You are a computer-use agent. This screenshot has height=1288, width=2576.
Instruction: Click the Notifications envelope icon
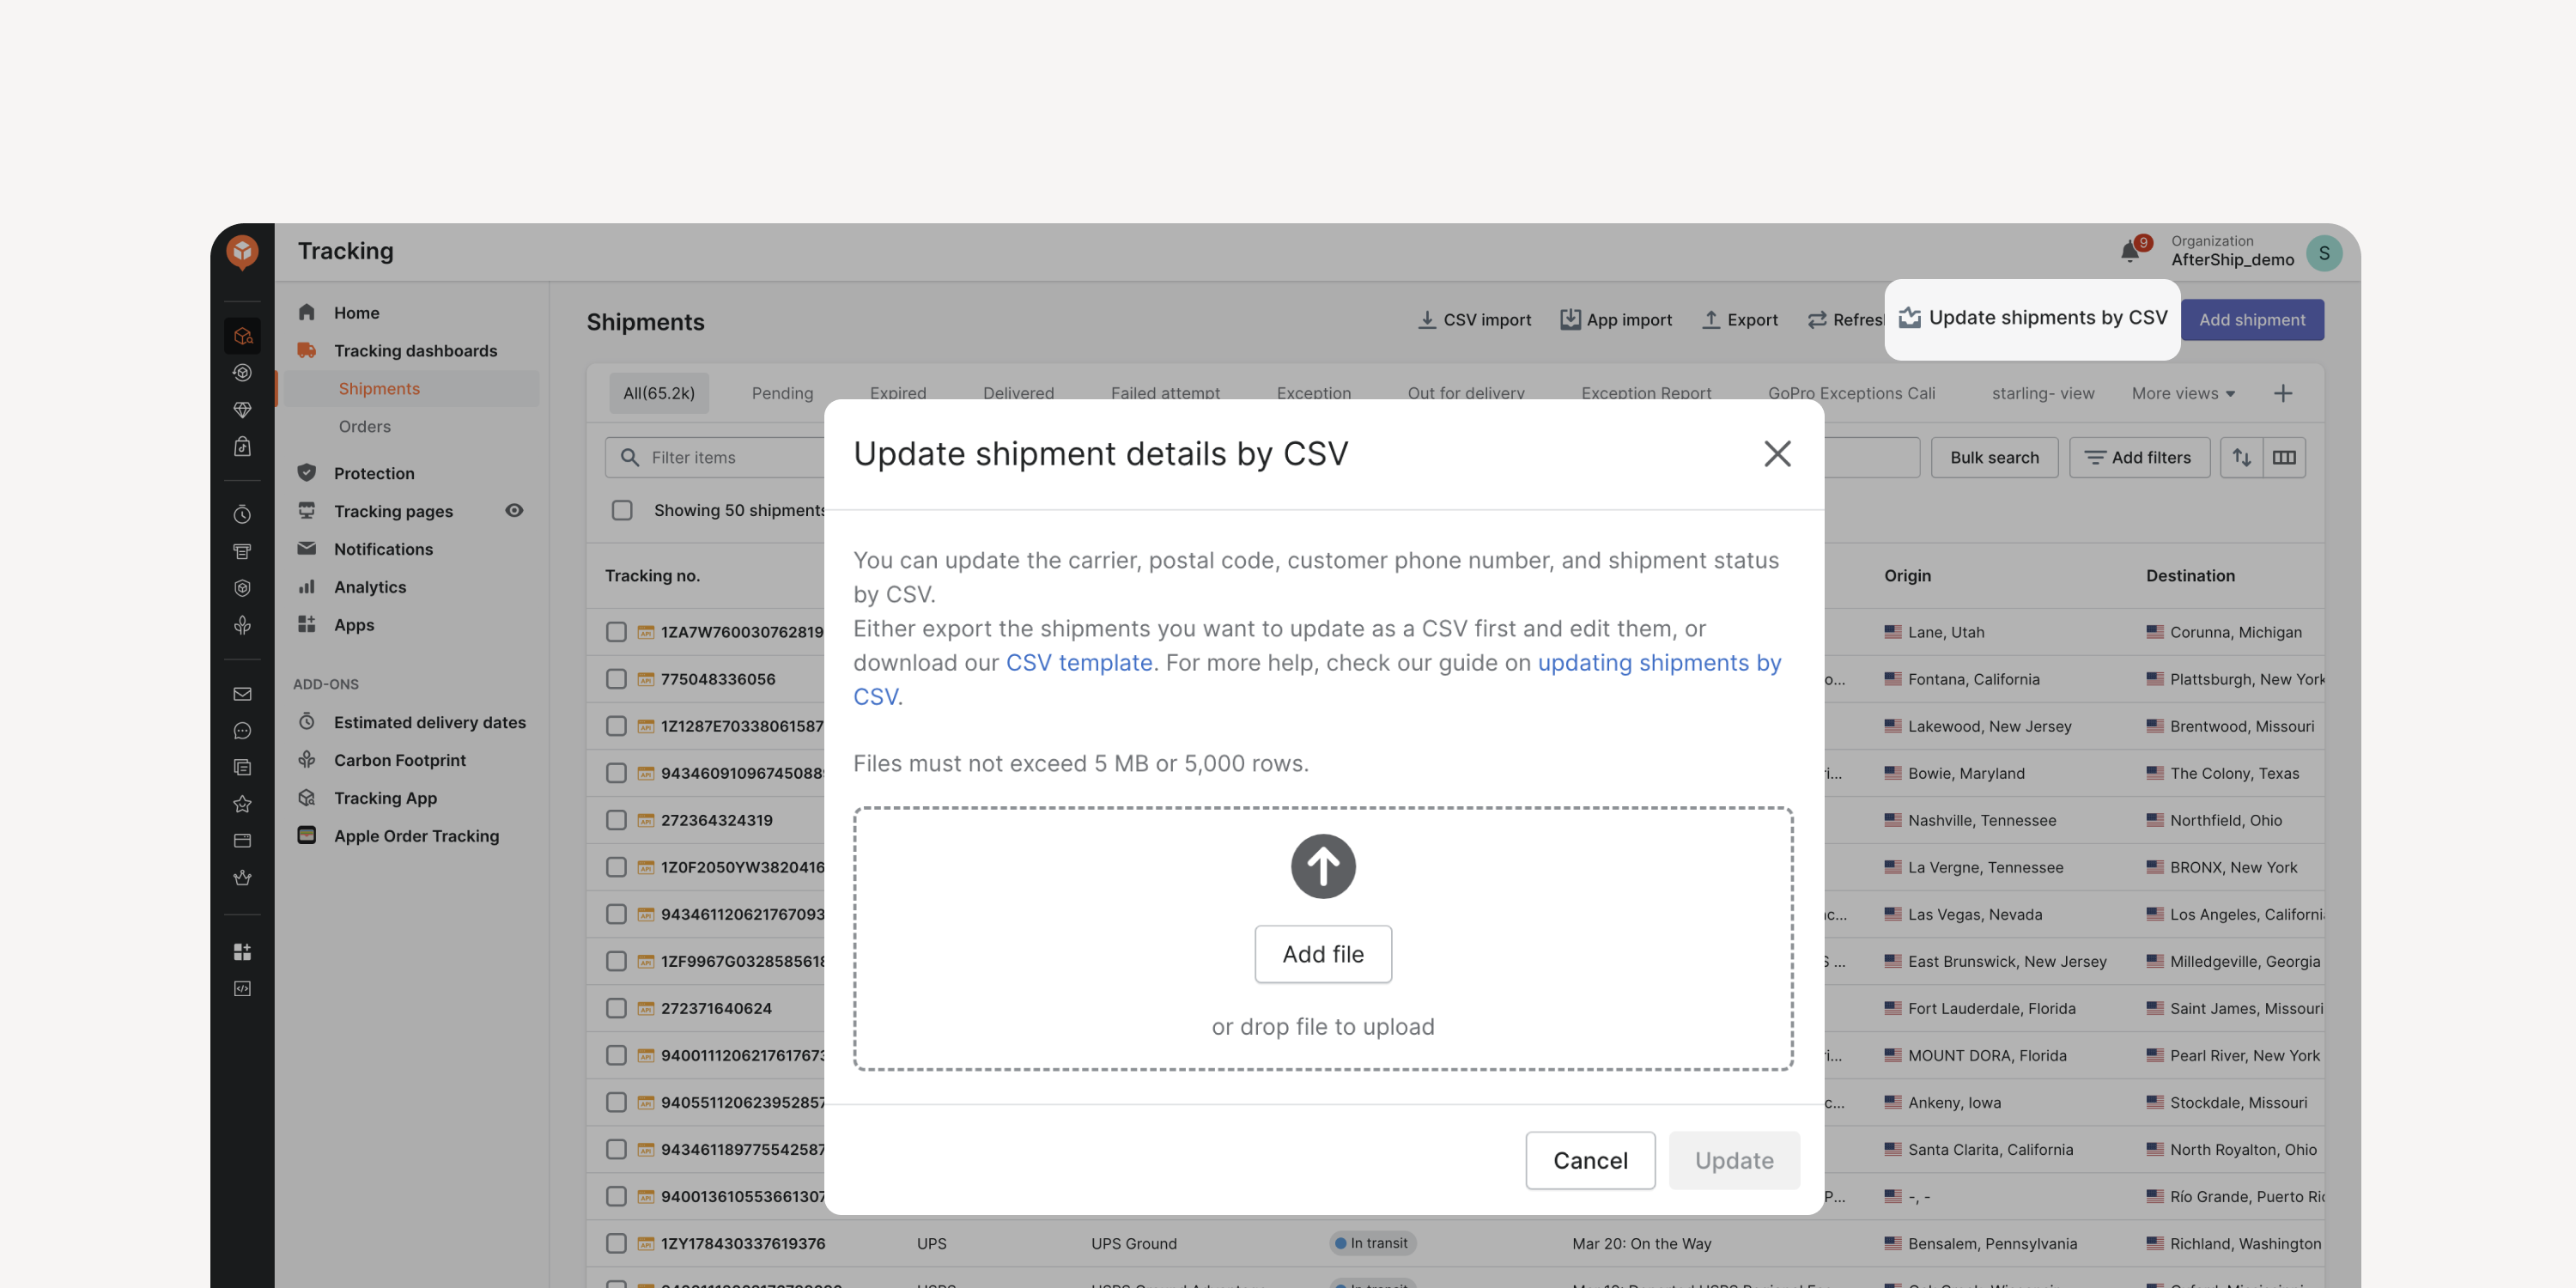pos(307,548)
